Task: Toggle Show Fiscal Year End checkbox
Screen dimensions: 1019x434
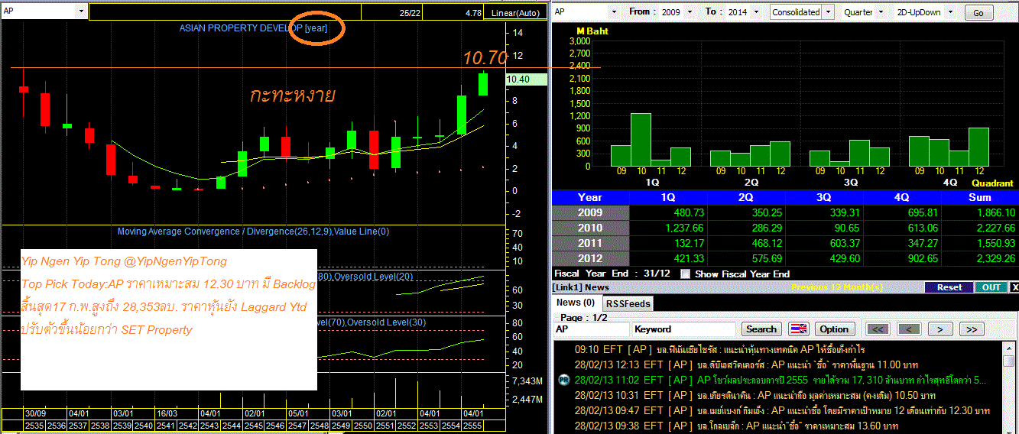Action: (x=685, y=274)
